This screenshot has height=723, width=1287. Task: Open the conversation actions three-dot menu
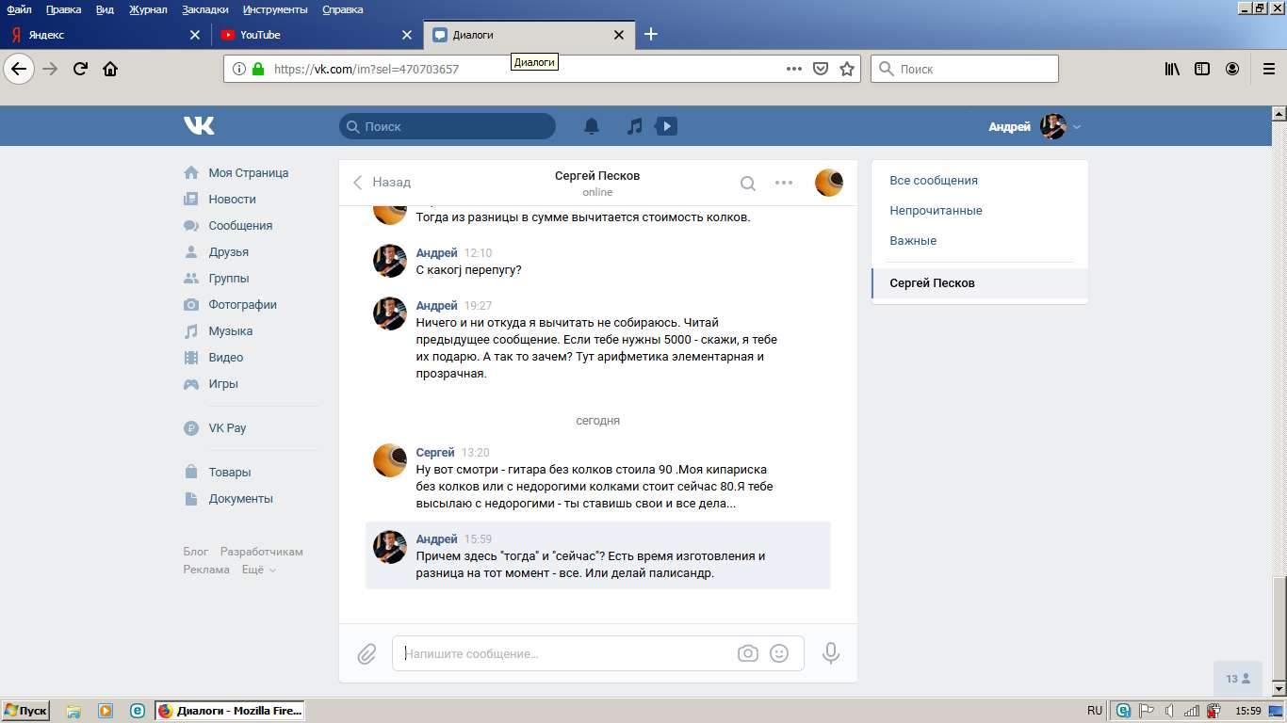pyautogui.click(x=784, y=183)
